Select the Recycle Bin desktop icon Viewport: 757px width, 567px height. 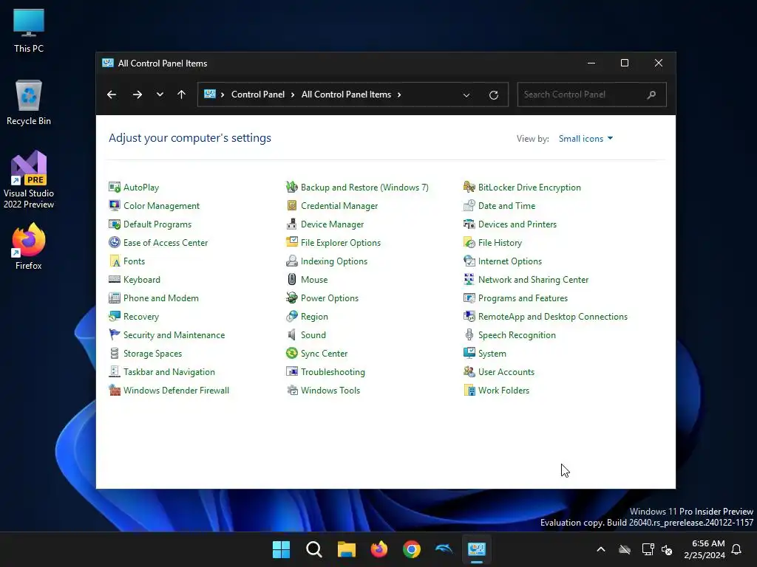[x=29, y=102]
